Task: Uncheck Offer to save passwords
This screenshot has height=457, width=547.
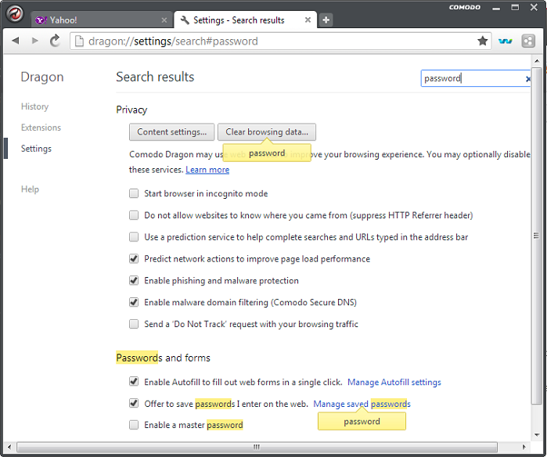Action: tap(134, 403)
